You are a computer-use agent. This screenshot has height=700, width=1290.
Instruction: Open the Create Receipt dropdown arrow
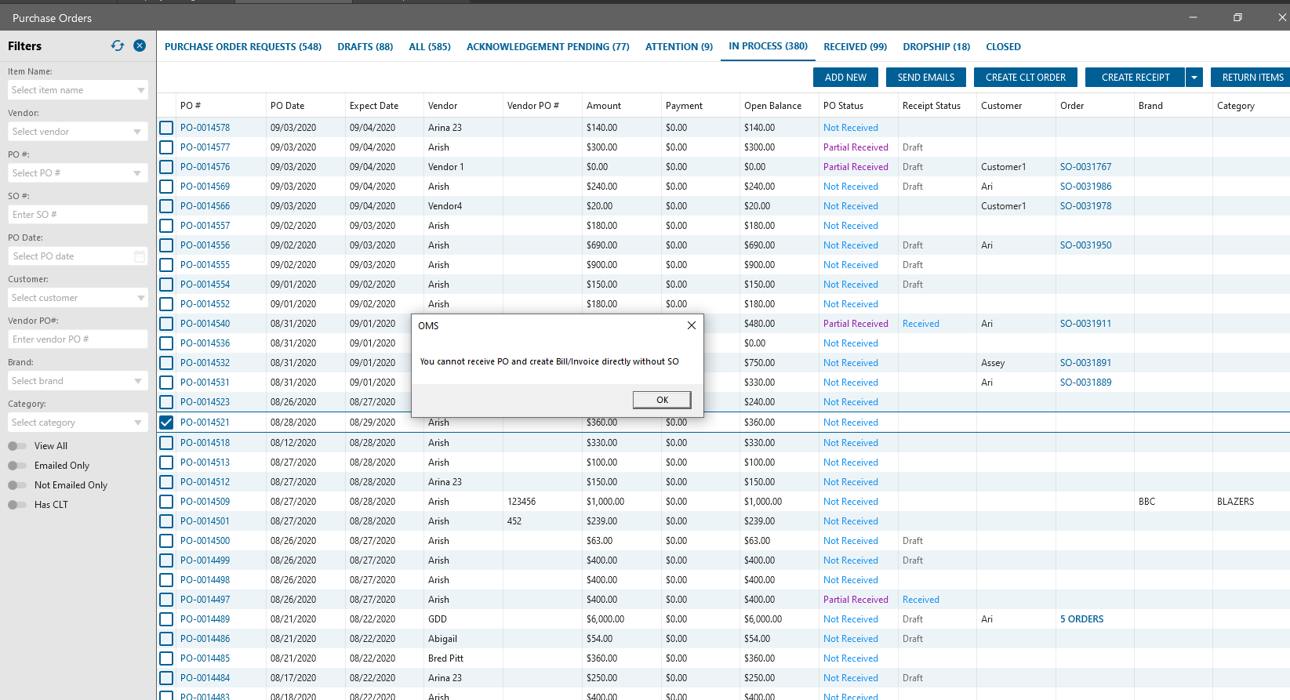click(1194, 78)
